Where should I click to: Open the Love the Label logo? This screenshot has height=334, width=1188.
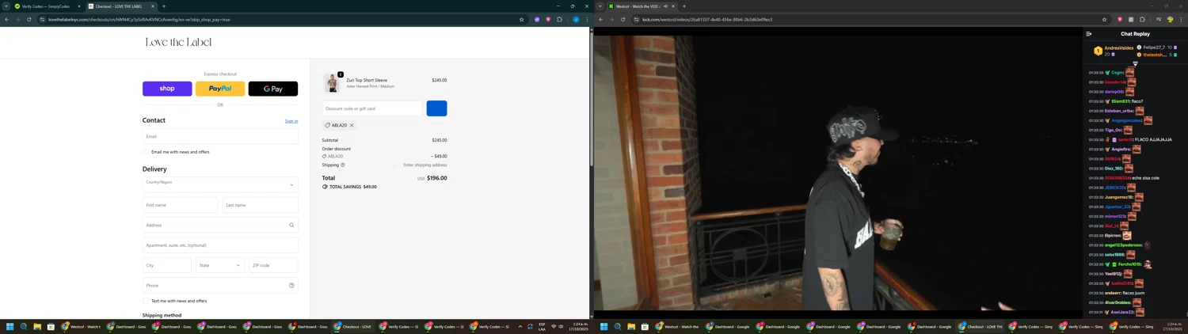(x=178, y=42)
